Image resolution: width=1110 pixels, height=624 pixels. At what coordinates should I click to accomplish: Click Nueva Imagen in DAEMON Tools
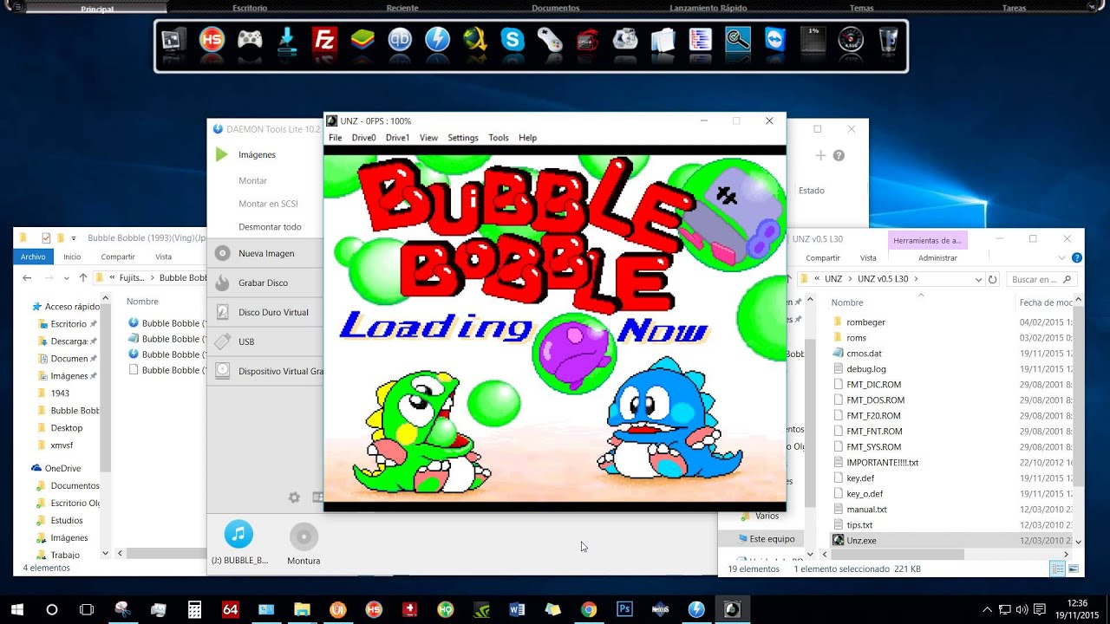(x=266, y=253)
